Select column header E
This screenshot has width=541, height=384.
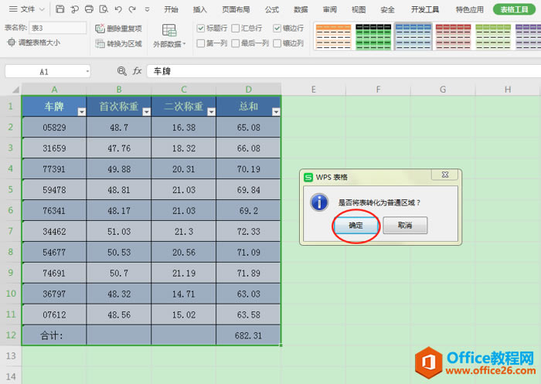(x=313, y=90)
